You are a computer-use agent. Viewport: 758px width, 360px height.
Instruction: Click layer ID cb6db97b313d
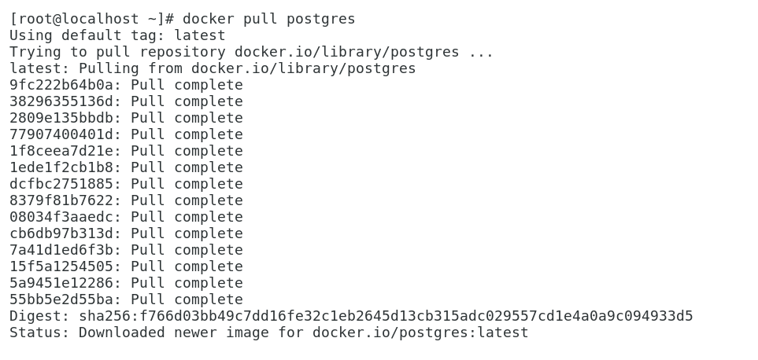coord(65,233)
